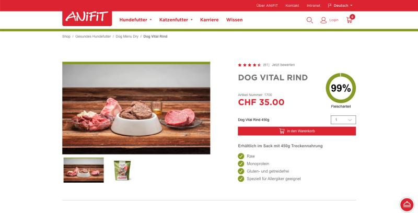
Task: Open the Dog Menu Dry breadcrumb
Action: pos(127,37)
